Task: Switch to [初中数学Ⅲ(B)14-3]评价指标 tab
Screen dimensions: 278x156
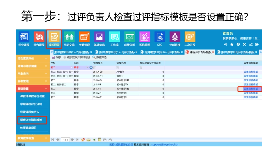Action: 162,52
